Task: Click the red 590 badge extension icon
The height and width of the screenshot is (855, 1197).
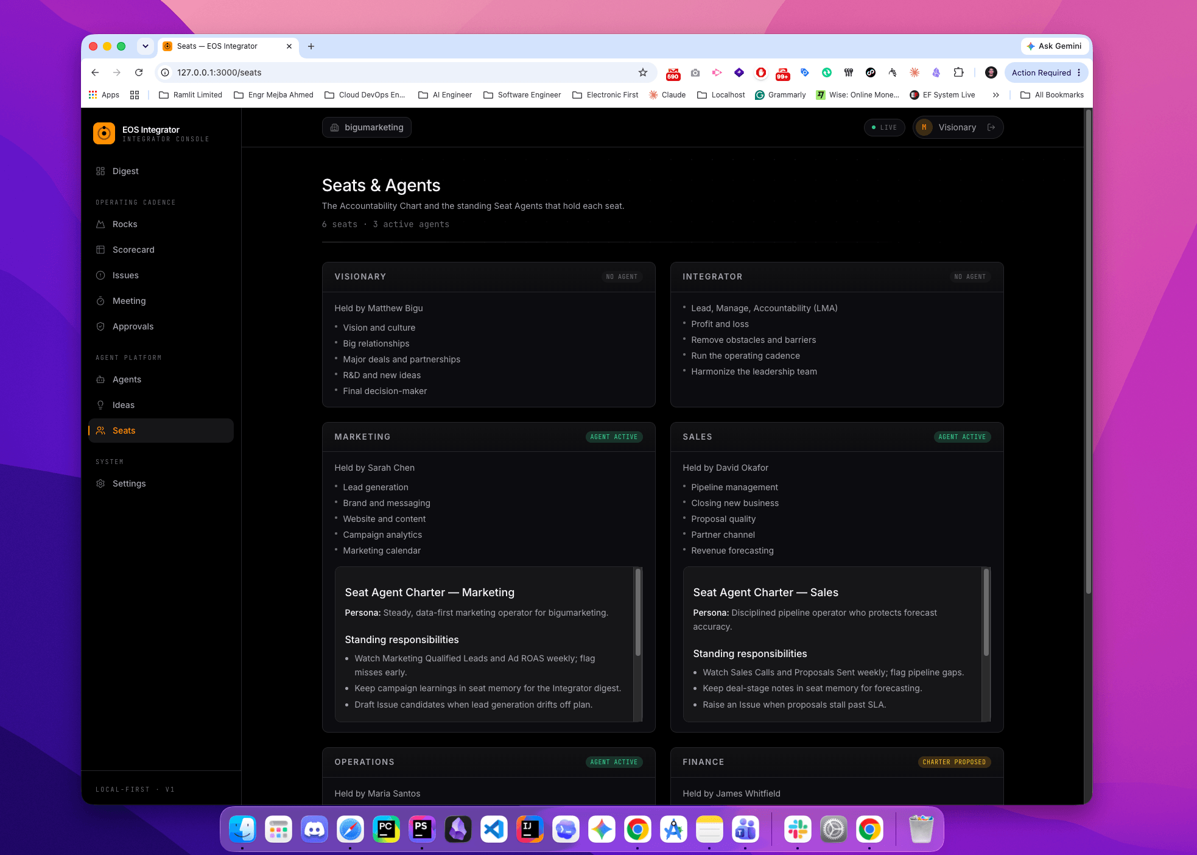Action: coord(673,73)
